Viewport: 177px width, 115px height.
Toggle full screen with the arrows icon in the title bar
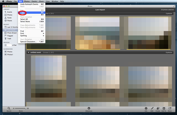[x=174, y=6]
